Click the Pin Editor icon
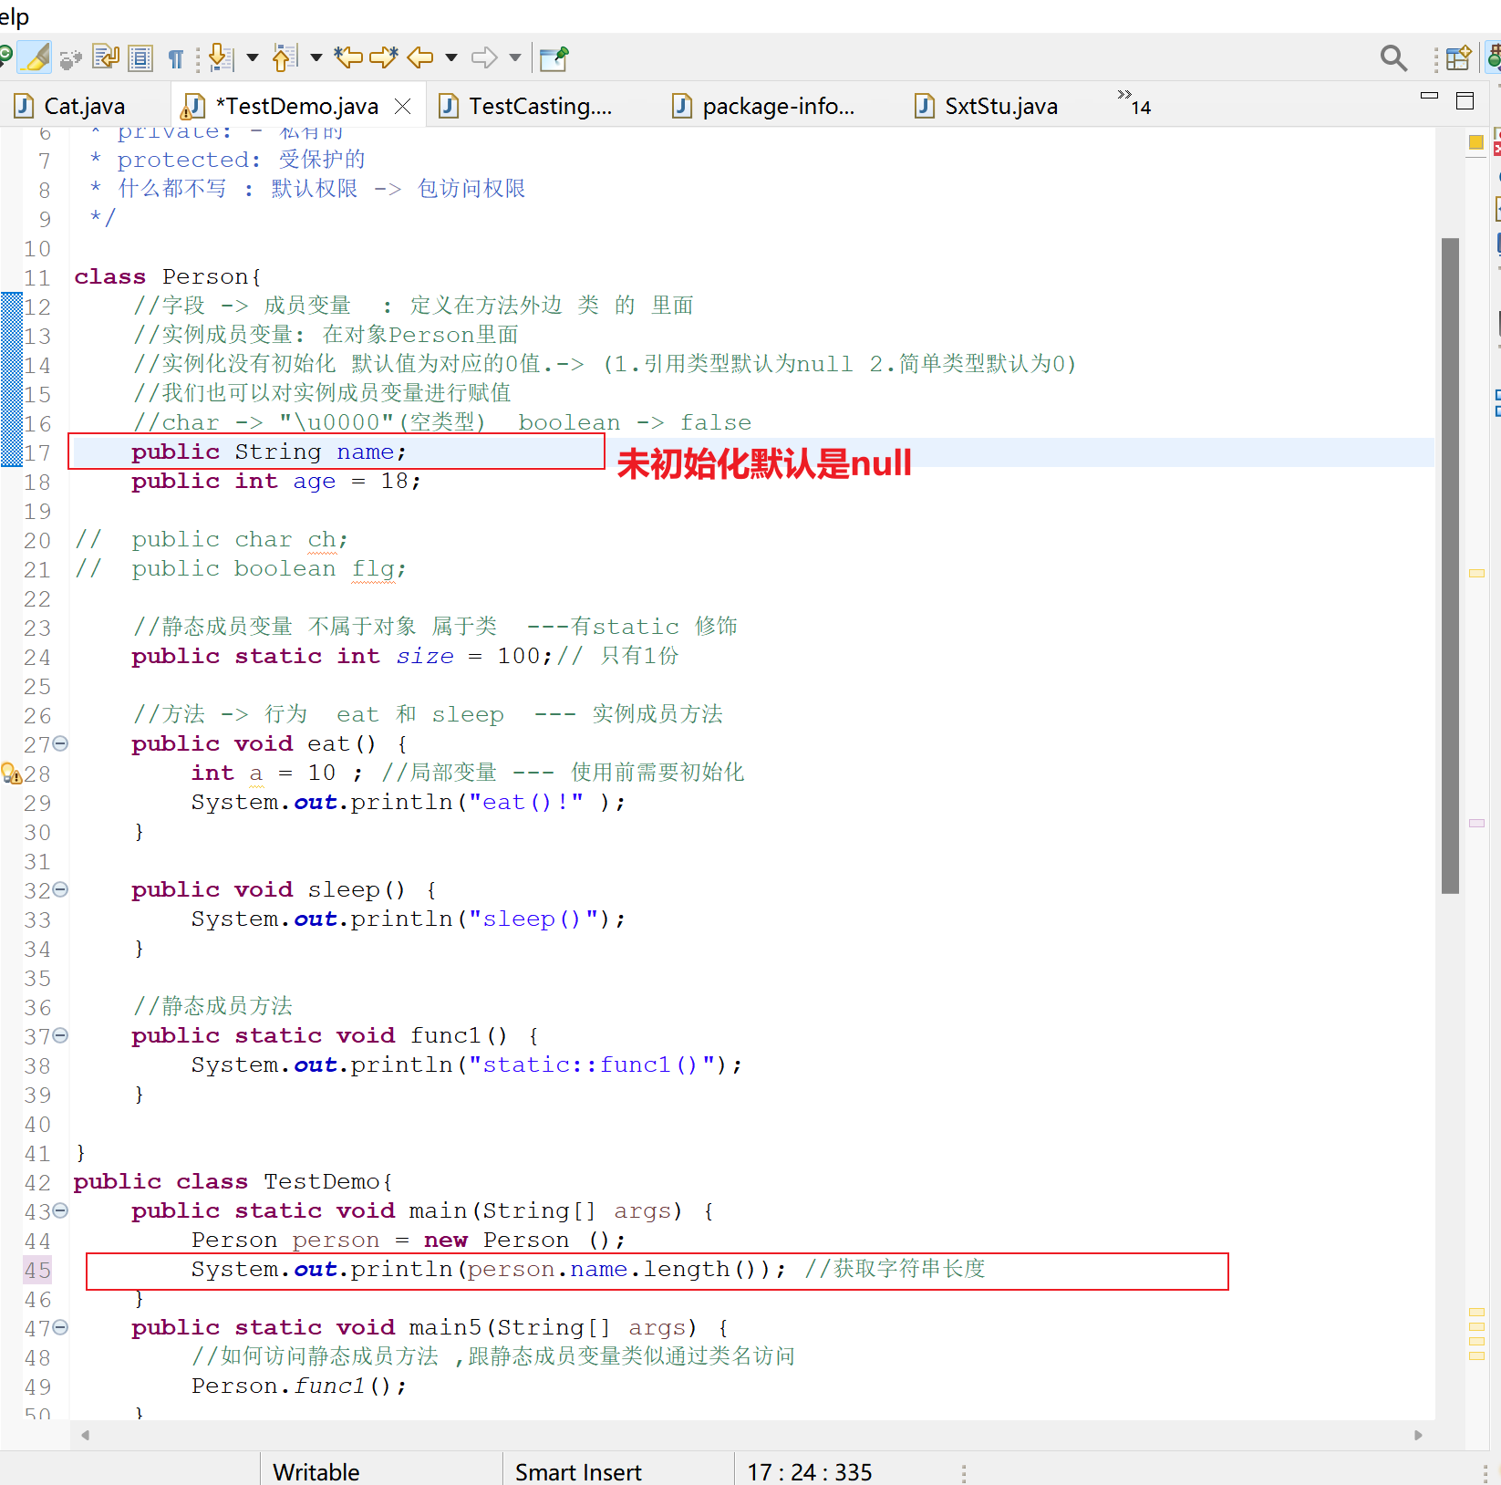This screenshot has height=1485, width=1501. [554, 58]
